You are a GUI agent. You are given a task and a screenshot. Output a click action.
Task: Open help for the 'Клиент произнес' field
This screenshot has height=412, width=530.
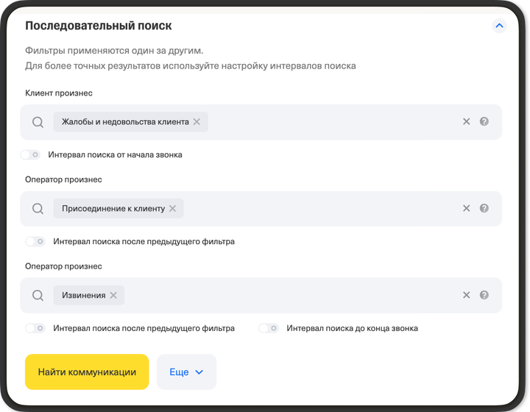tap(484, 122)
